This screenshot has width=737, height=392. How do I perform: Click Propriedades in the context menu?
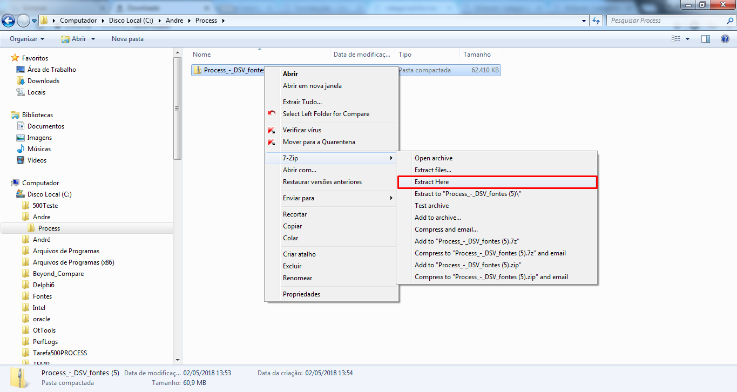[x=301, y=294]
